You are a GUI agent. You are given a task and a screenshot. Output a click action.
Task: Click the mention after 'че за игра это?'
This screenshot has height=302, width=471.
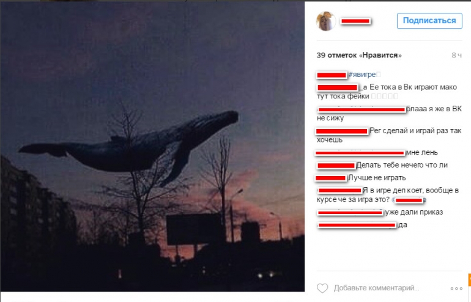point(409,200)
